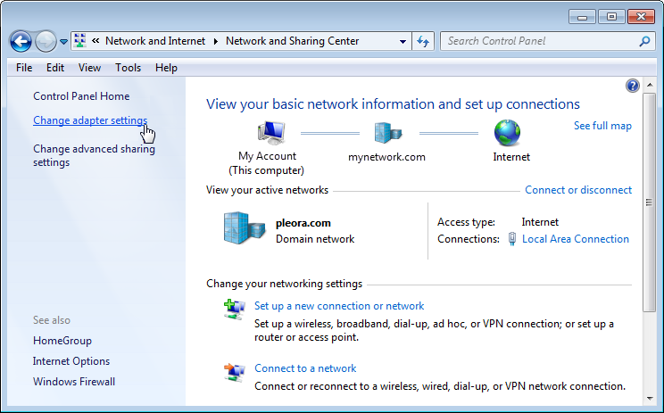Click the Back navigation arrow button
The height and width of the screenshot is (413, 664).
(x=21, y=41)
